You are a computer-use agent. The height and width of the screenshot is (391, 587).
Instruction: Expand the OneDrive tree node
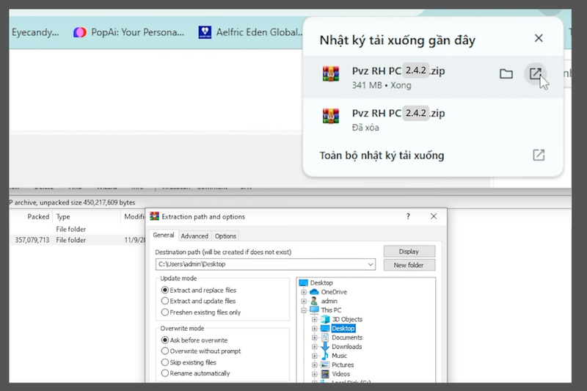[304, 292]
